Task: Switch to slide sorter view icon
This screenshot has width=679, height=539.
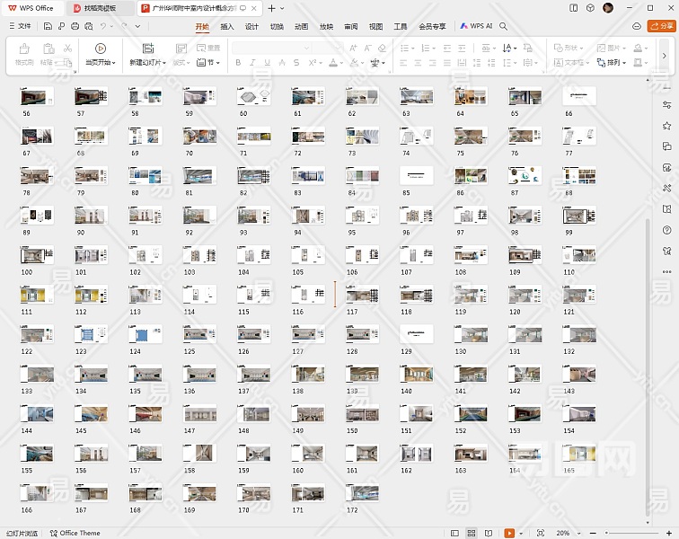Action: [472, 533]
